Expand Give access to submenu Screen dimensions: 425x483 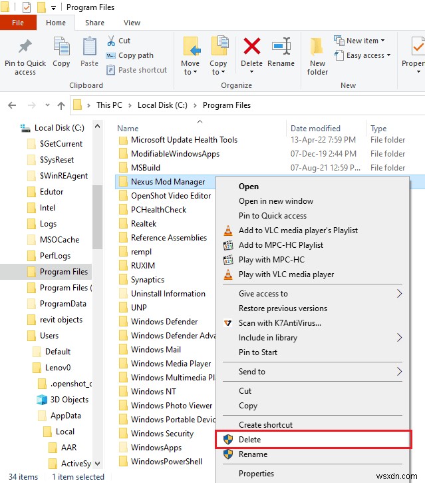399,294
